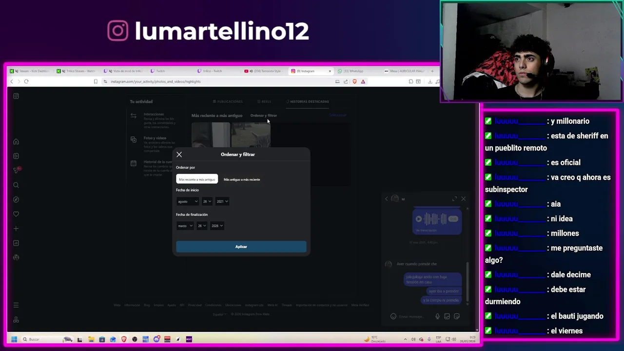The width and height of the screenshot is (624, 351).
Task: Open the More hamburger menu in sidebar
Action: pyautogui.click(x=16, y=305)
